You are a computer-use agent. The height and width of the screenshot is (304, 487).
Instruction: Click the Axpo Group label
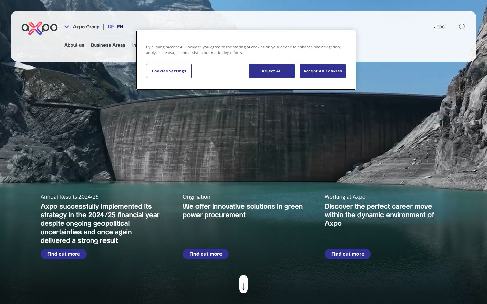pos(86,27)
